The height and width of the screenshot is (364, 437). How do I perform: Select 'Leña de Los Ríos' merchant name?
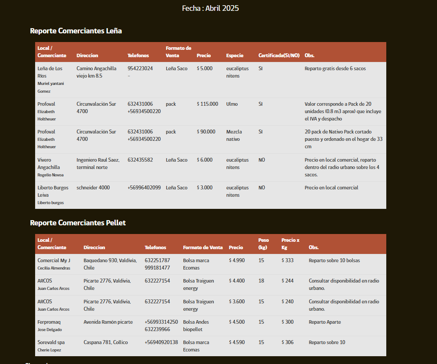50,72
